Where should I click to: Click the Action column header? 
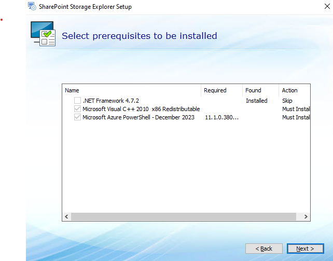295,90
